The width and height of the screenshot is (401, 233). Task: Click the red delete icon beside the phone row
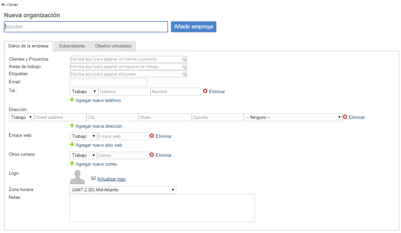(x=205, y=91)
